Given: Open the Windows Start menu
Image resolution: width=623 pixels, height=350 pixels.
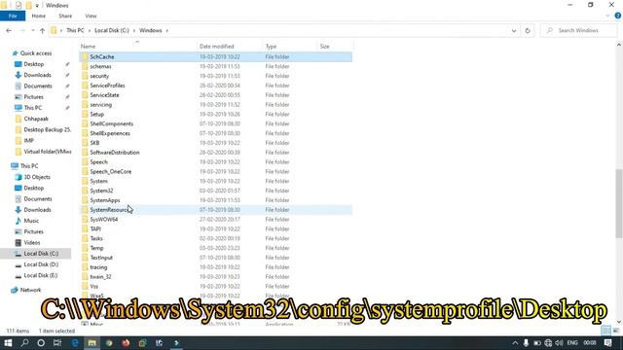Looking at the screenshot, I should [8, 343].
